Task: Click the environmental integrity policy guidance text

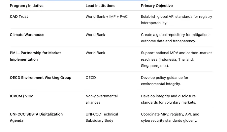Action: [x=164, y=81]
